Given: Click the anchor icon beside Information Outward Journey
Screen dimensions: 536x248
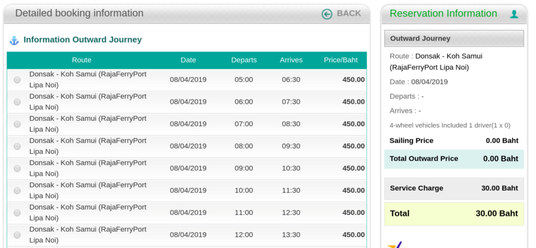Looking at the screenshot, I should [14, 40].
